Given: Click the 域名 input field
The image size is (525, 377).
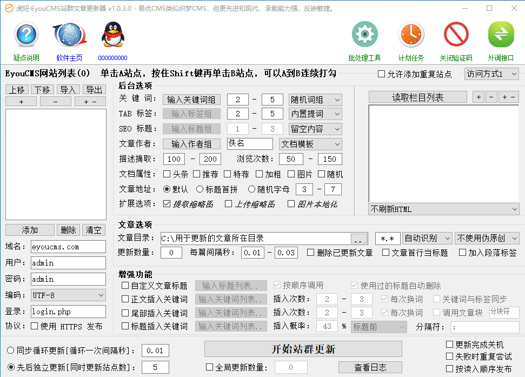Looking at the screenshot, I should [68, 247].
